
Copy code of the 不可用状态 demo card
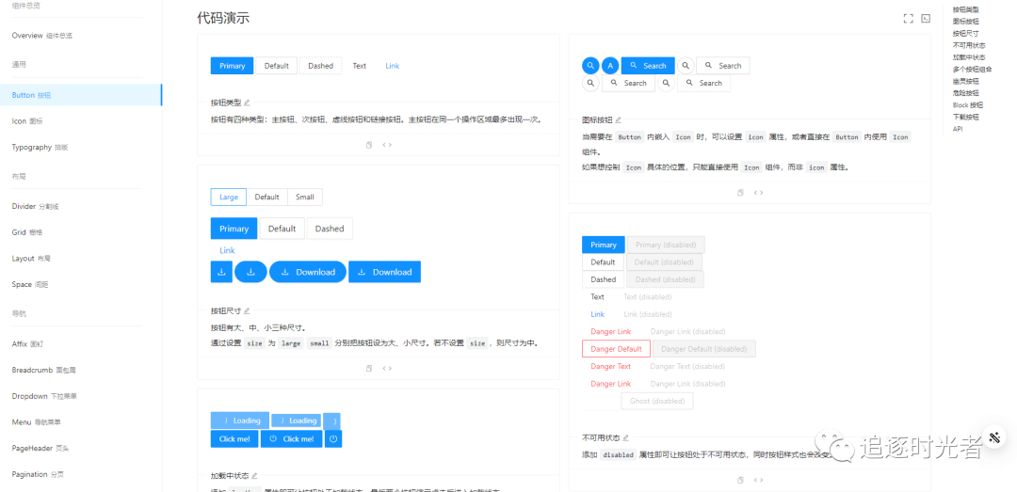click(x=741, y=481)
